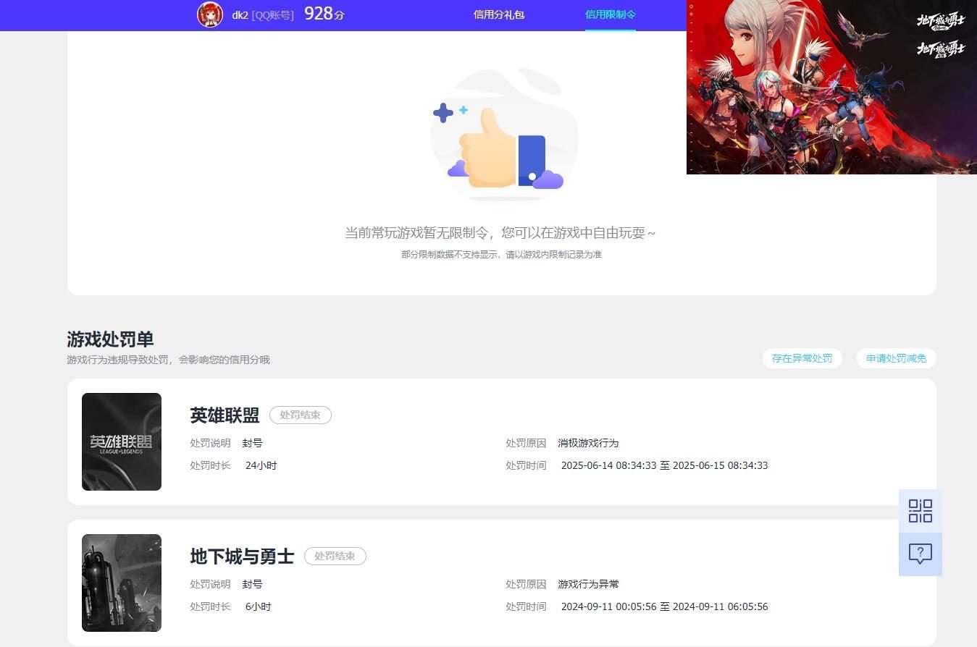Click the 消极游戏行为 penalty reason

[588, 443]
